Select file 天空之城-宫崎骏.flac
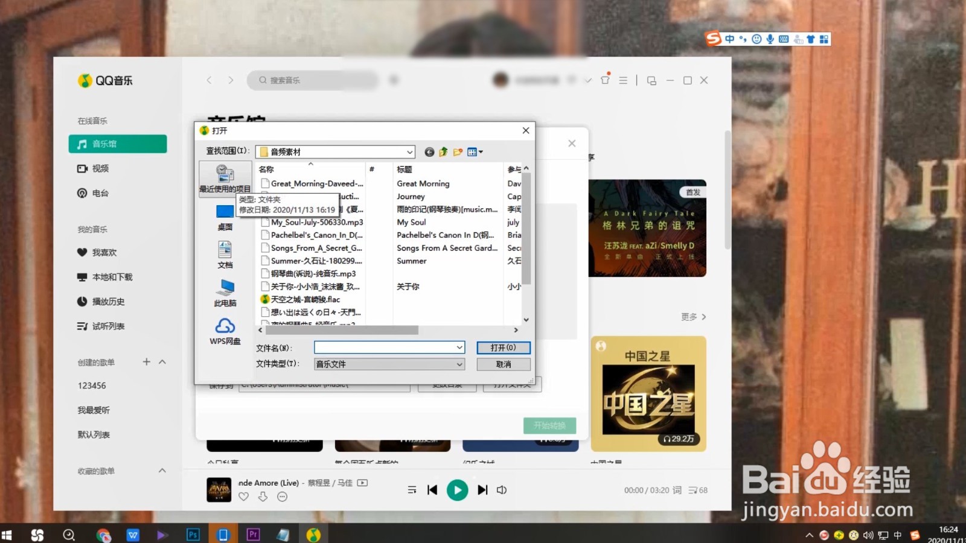Image resolution: width=966 pixels, height=543 pixels. [x=301, y=299]
